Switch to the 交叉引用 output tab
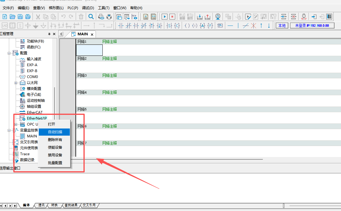Viewport: 341px width, 211px height. click(x=89, y=205)
